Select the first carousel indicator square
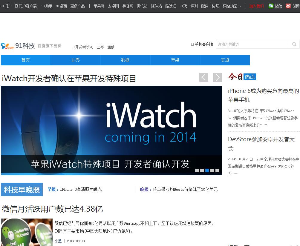The image size is (300, 246). [197, 170]
